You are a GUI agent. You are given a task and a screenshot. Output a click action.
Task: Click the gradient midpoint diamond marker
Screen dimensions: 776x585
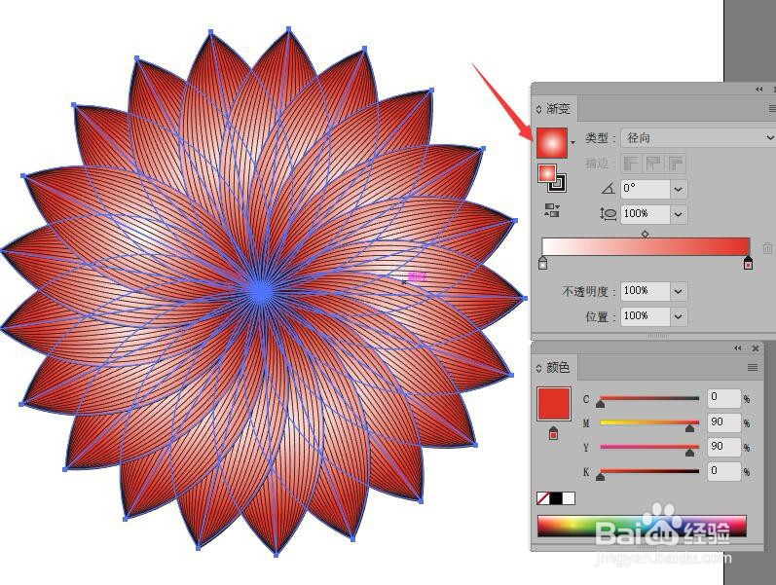coord(645,234)
